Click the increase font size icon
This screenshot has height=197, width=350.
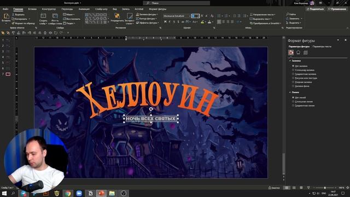click(202, 16)
